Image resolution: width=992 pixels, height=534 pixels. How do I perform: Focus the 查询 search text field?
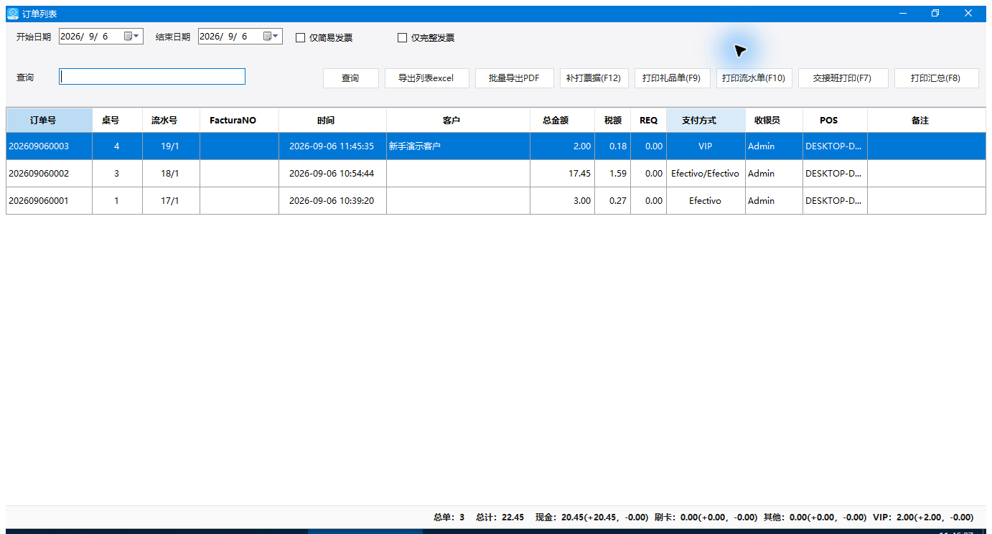coord(152,77)
